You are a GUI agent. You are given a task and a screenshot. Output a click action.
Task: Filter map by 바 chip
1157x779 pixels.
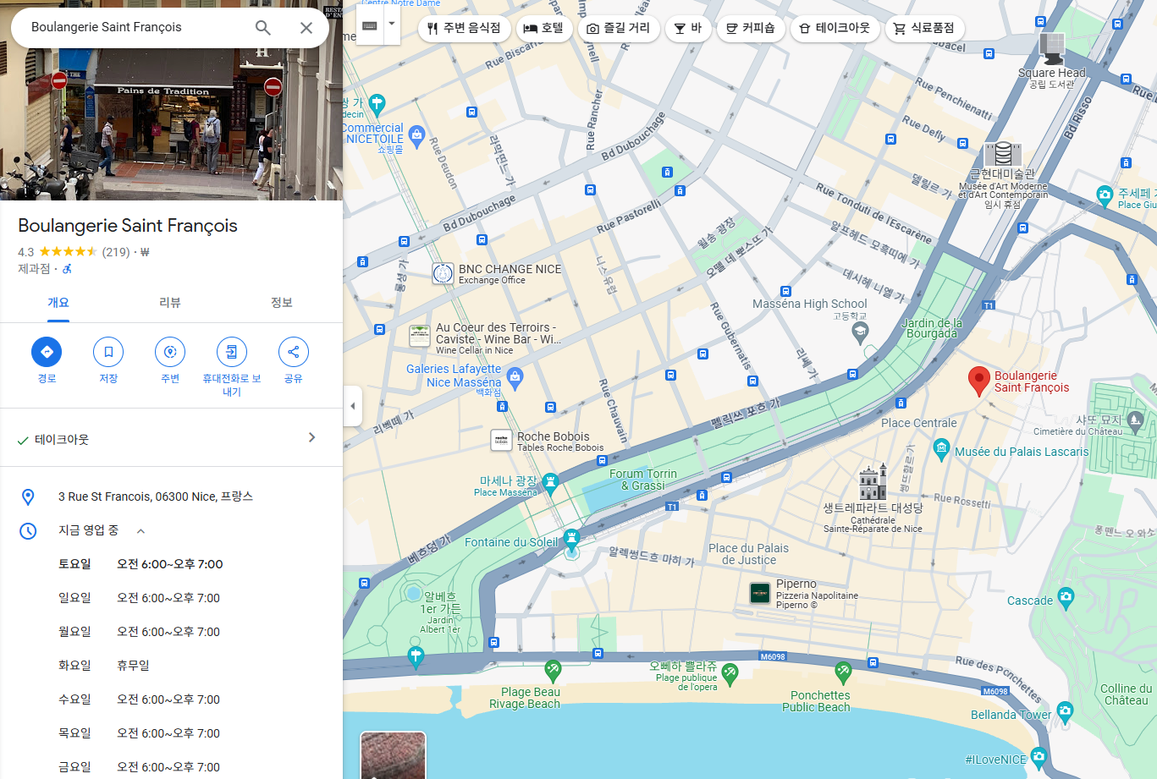688,28
